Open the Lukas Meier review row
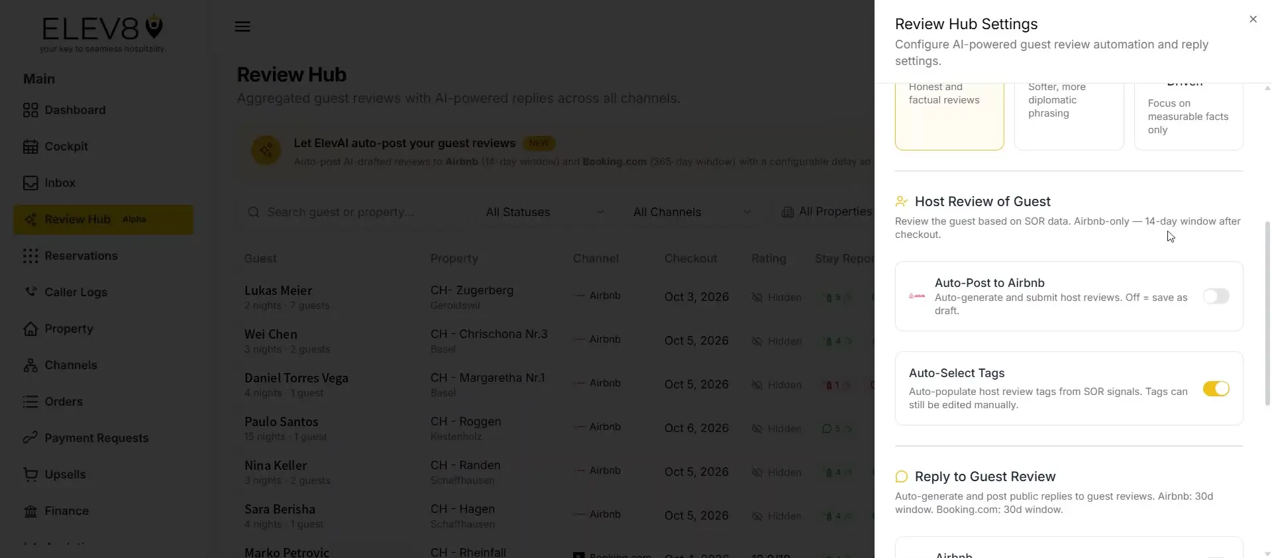 coord(556,297)
